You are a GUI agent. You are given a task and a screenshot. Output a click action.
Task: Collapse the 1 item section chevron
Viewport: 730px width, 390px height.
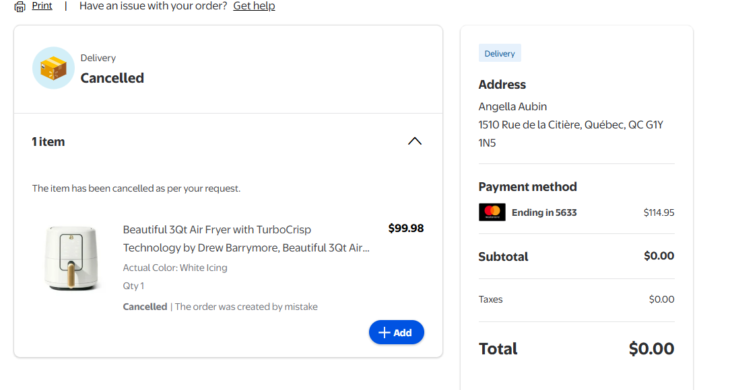tap(415, 141)
